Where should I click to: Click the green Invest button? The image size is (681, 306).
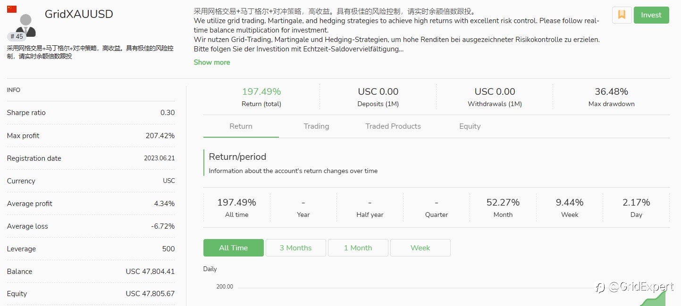point(651,15)
